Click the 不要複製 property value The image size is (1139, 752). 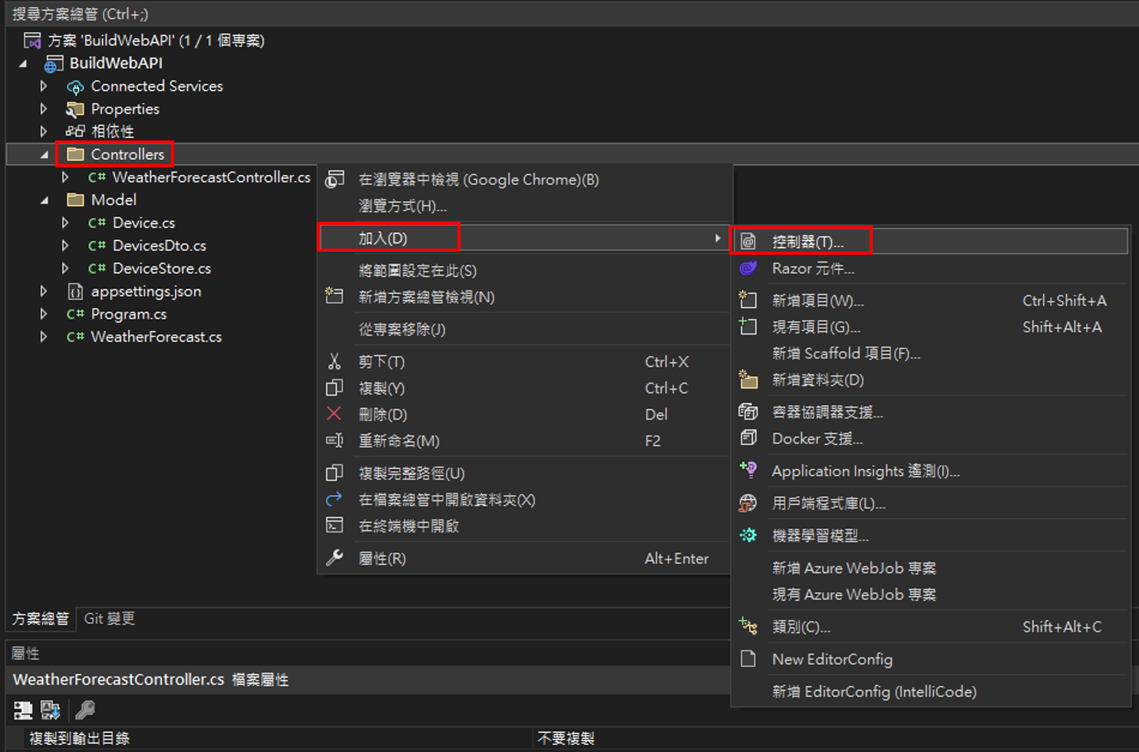coord(566,738)
